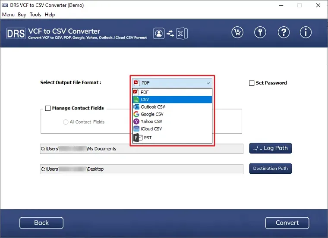Close the converter window

click(318, 5)
